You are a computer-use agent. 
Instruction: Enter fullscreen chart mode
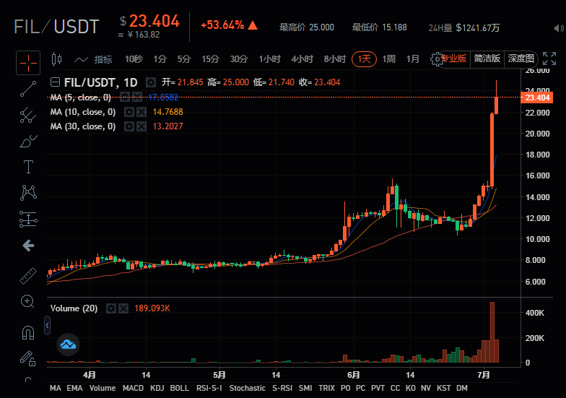coord(559,27)
